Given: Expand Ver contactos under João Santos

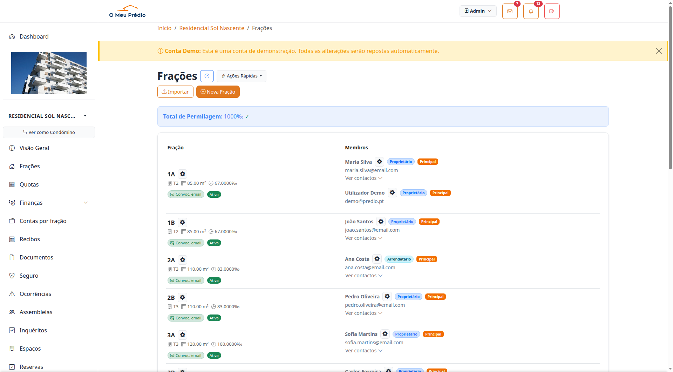Looking at the screenshot, I should coord(363,238).
